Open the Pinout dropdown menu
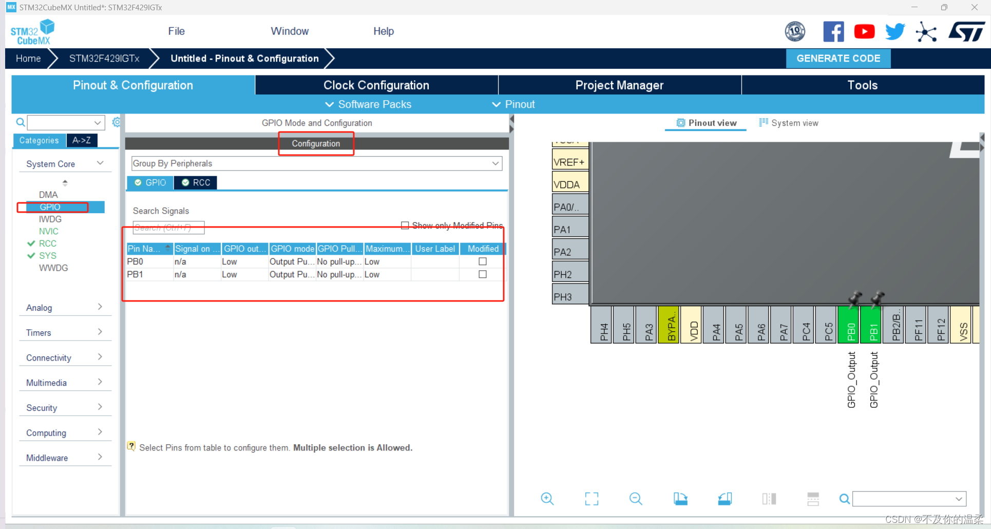Viewport: 991px width, 529px height. tap(513, 104)
